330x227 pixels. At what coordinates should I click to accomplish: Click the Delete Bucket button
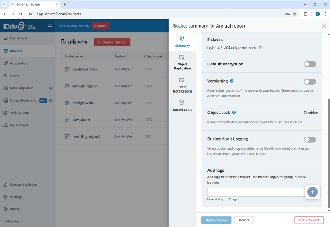coord(309,220)
